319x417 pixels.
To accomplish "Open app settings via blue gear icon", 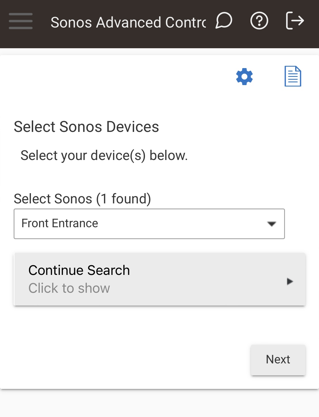I will pyautogui.click(x=244, y=77).
